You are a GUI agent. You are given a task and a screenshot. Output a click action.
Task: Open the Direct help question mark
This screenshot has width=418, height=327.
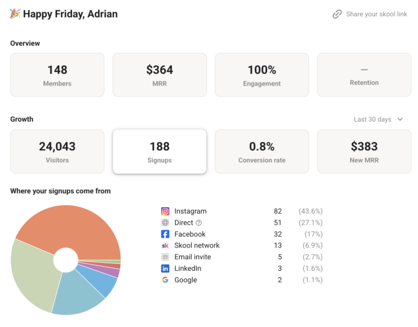199,223
